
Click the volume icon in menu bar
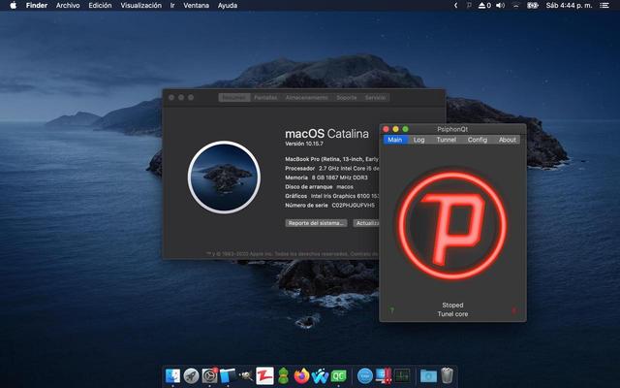click(x=500, y=5)
